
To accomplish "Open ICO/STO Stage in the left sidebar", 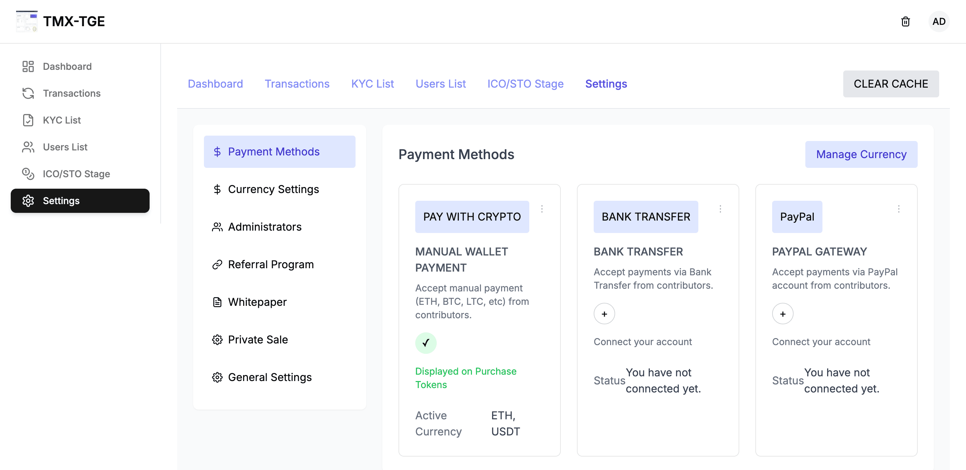I will pos(80,174).
